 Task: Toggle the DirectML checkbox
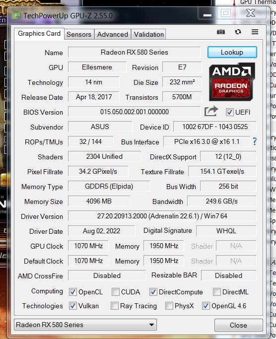click(217, 292)
